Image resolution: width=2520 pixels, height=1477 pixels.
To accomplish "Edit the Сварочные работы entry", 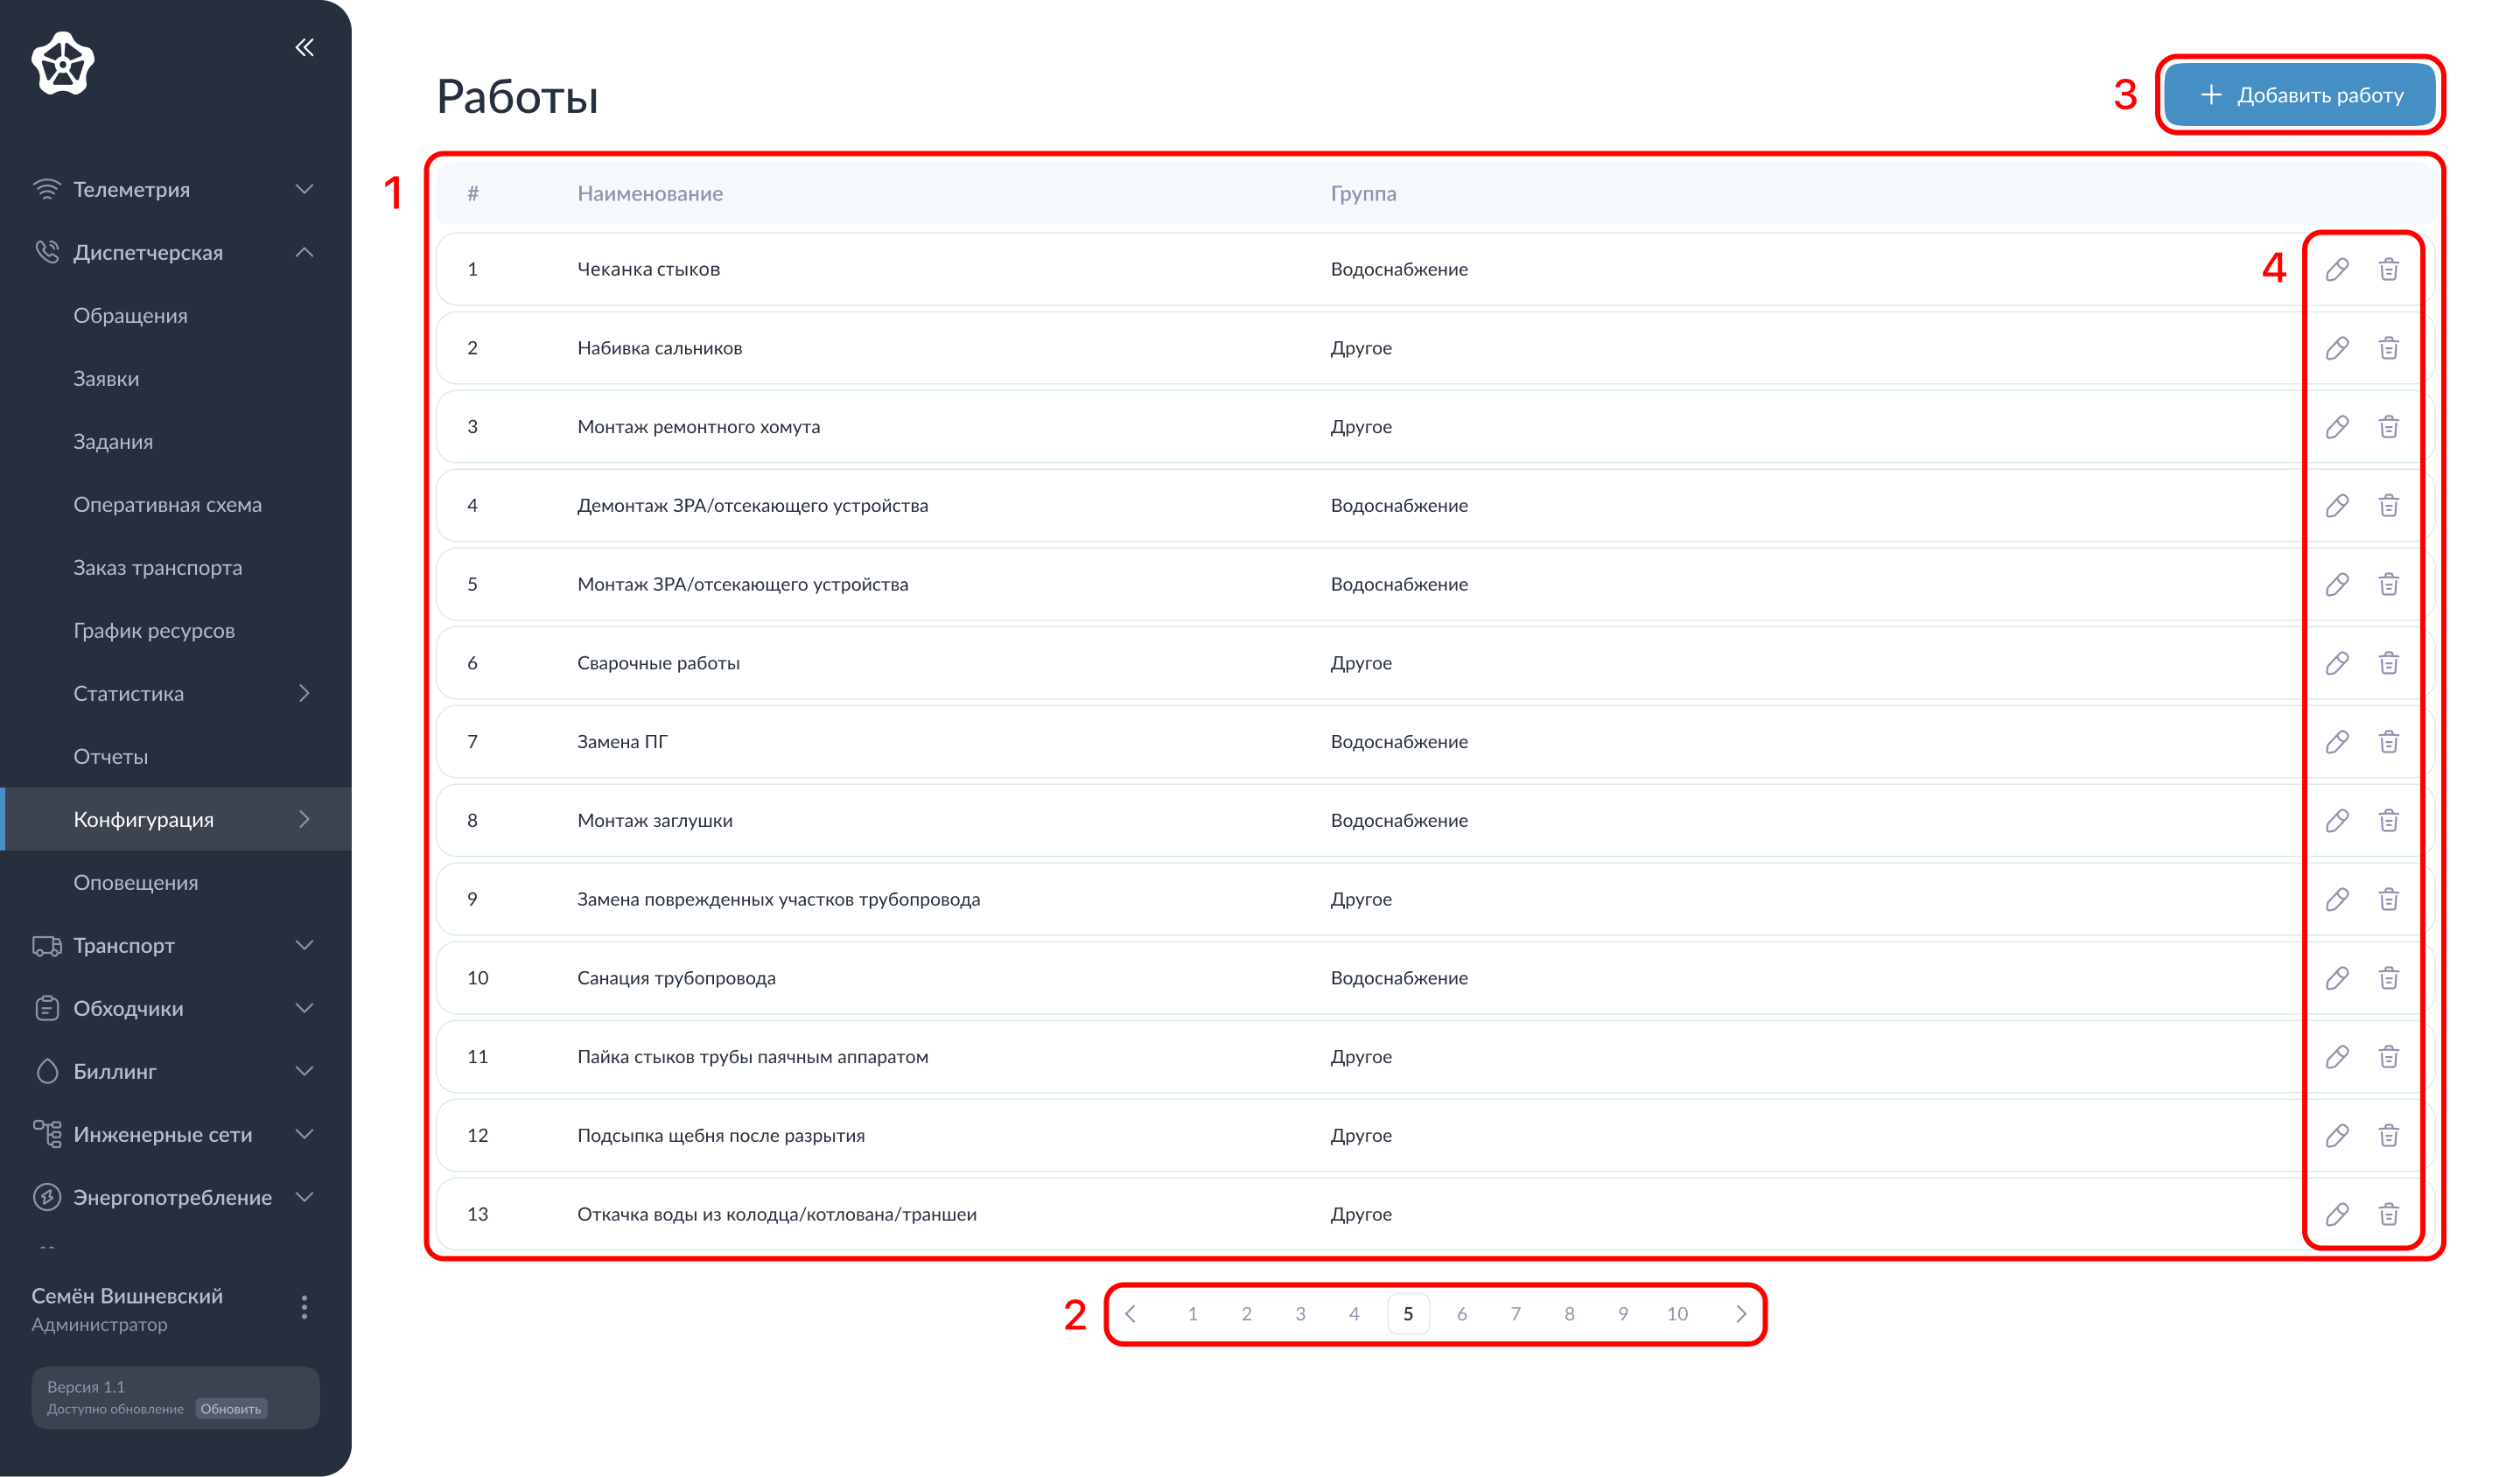I will tap(2336, 663).
